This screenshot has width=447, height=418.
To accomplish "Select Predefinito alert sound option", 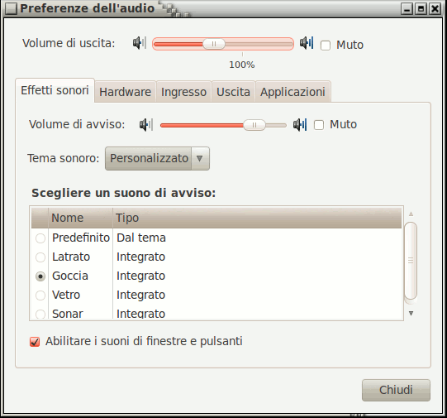I will (x=40, y=238).
